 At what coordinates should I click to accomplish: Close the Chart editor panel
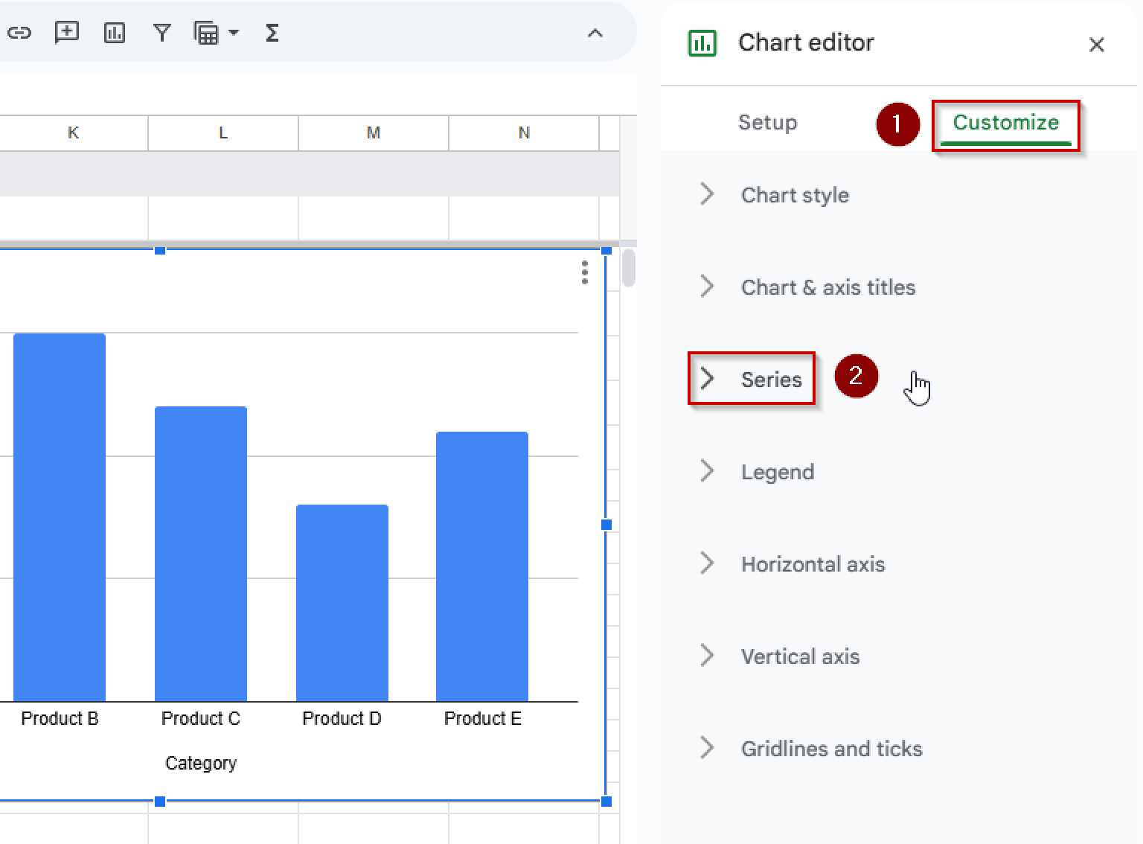(1097, 45)
